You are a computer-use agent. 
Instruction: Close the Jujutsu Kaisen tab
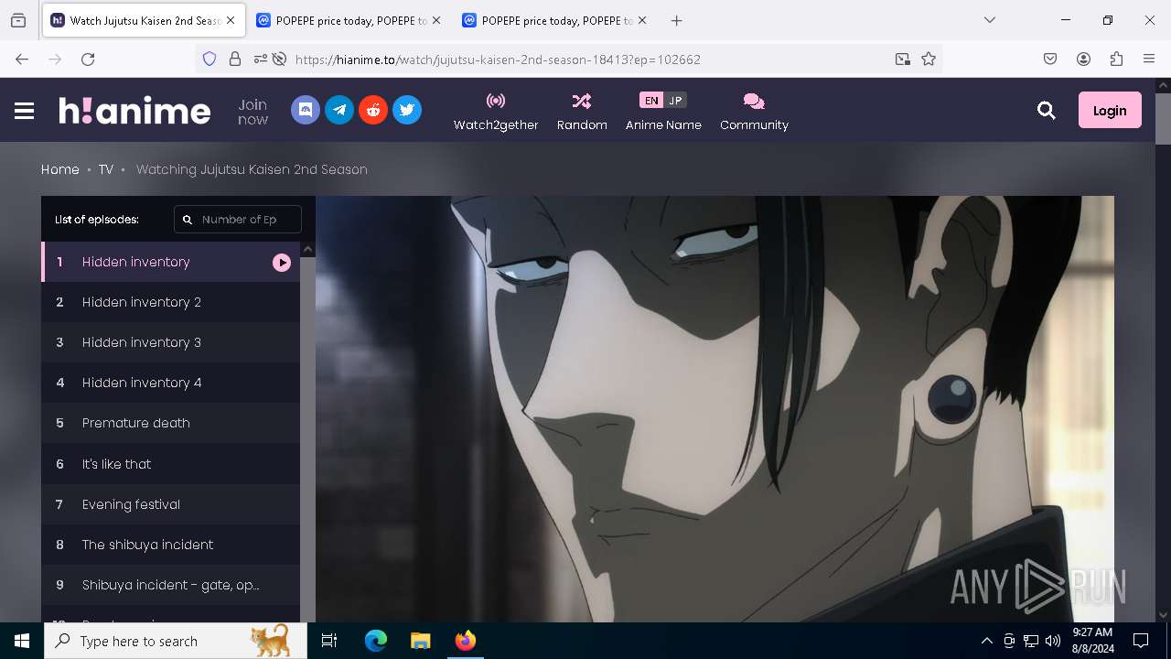(x=231, y=20)
